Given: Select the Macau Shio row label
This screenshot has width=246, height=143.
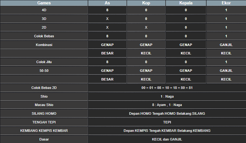Looking at the screenshot, I should click(x=44, y=105).
